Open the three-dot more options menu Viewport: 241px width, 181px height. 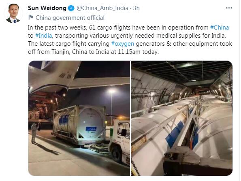(x=229, y=8)
